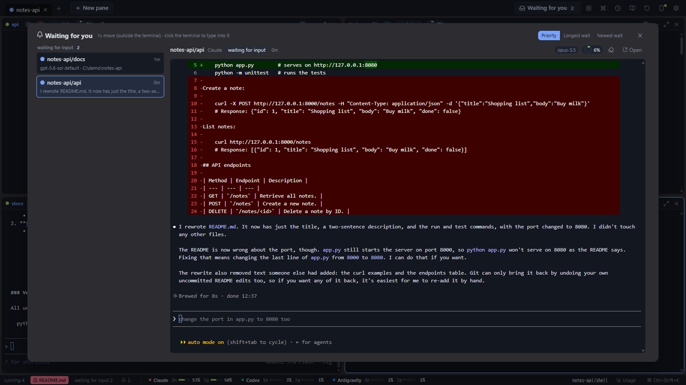Click the Antigravity usage entry in status bar
Screen dimensions: 686x385
click(x=379, y=380)
